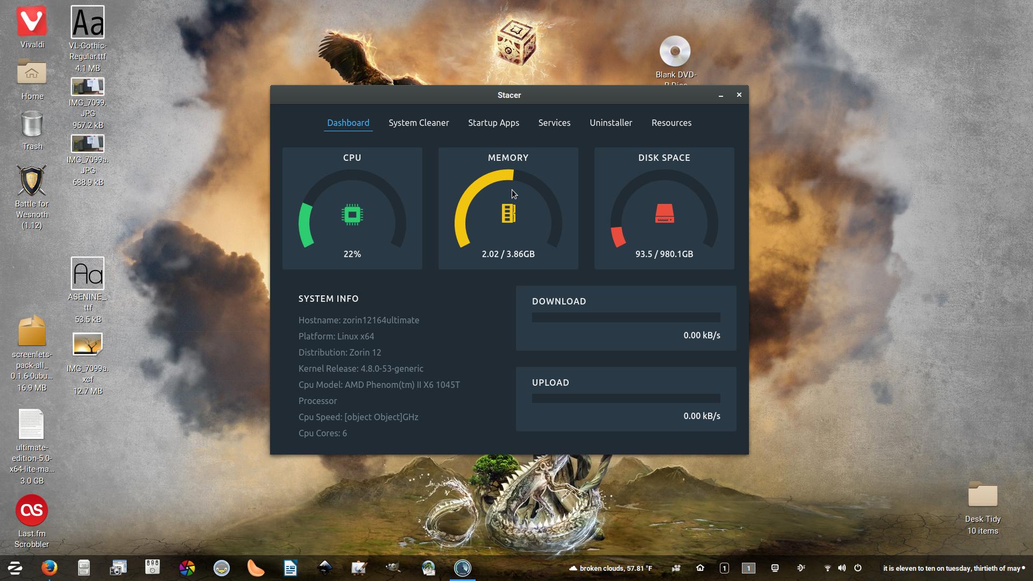This screenshot has width=1033, height=581.
Task: Select the IMG_7099.JPG thumbnail on desktop
Action: coord(88,87)
